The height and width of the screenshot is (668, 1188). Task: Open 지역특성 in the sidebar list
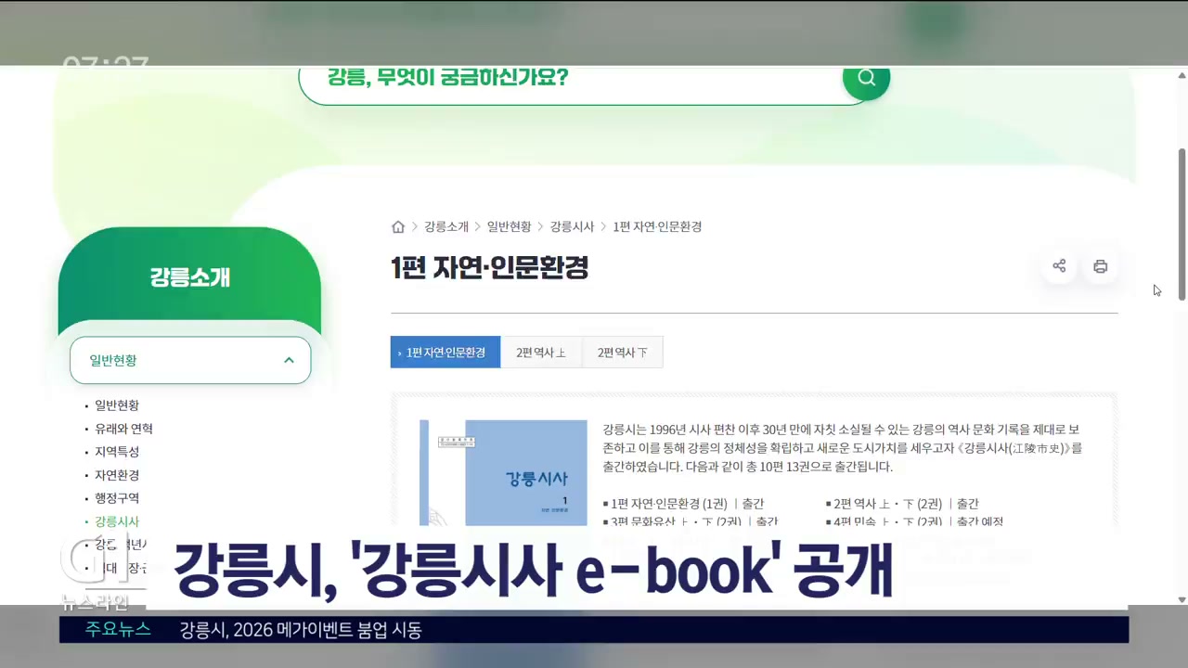click(x=117, y=452)
